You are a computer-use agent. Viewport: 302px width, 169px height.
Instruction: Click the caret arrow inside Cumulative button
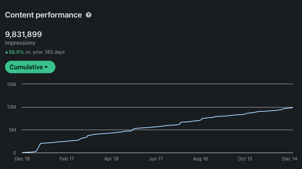pos(46,67)
